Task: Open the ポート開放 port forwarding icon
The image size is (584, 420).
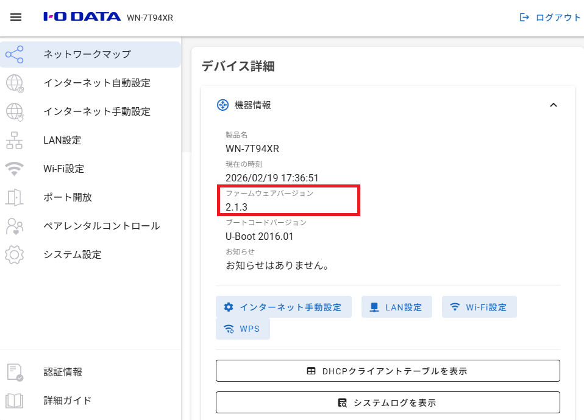Action: click(x=15, y=197)
